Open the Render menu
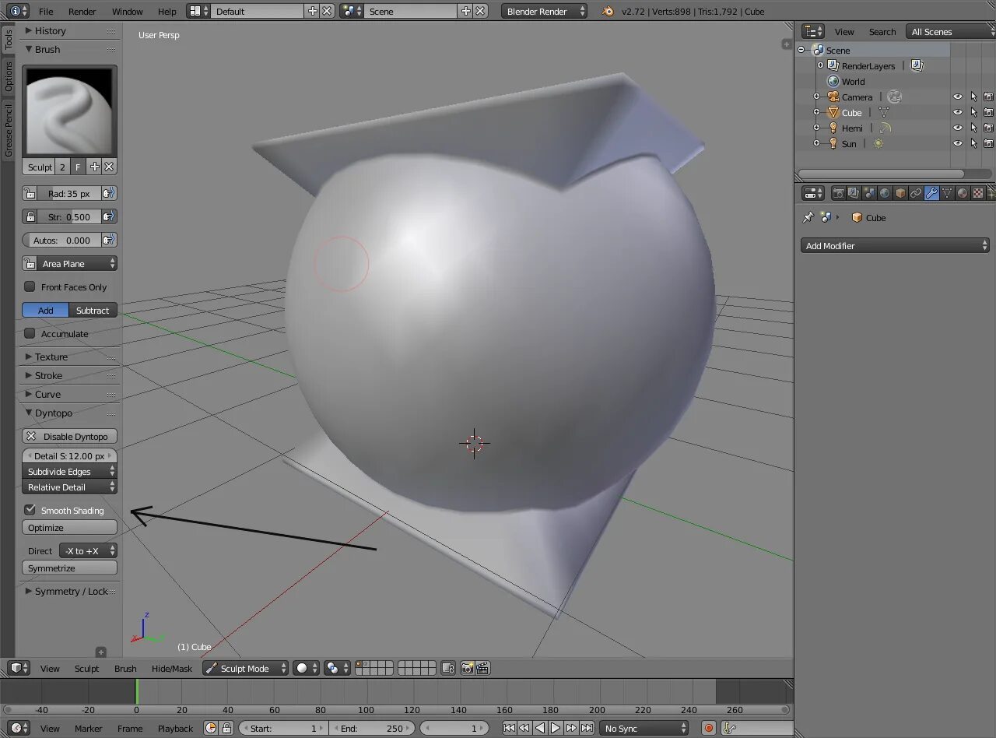This screenshot has width=996, height=738. 82,11
